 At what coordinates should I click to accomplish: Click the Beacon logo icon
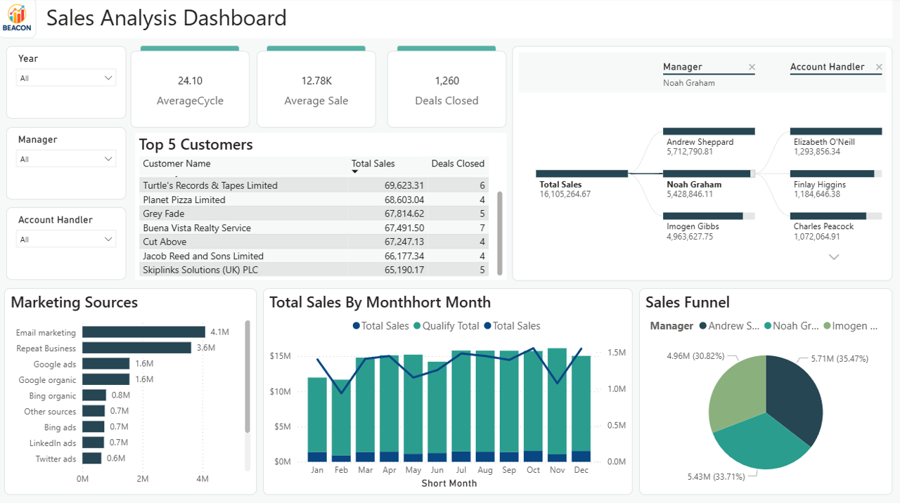click(17, 18)
